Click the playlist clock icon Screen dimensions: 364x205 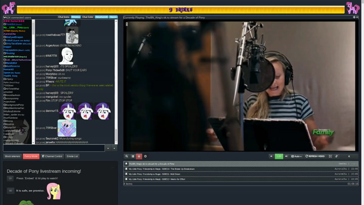click(146, 157)
